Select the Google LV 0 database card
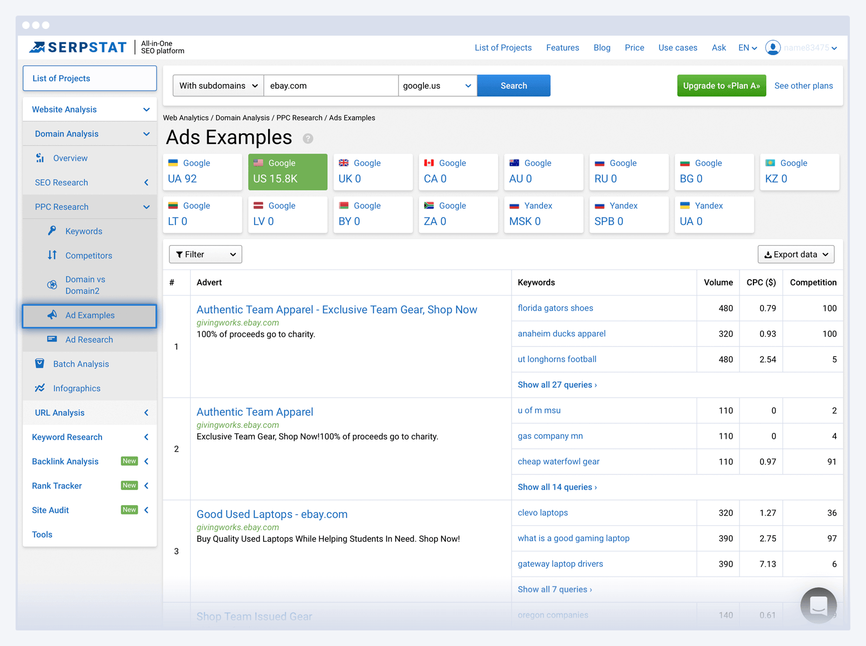The width and height of the screenshot is (866, 646). pos(288,214)
